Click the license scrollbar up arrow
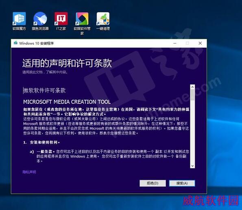The image size is (242, 210). (192, 87)
